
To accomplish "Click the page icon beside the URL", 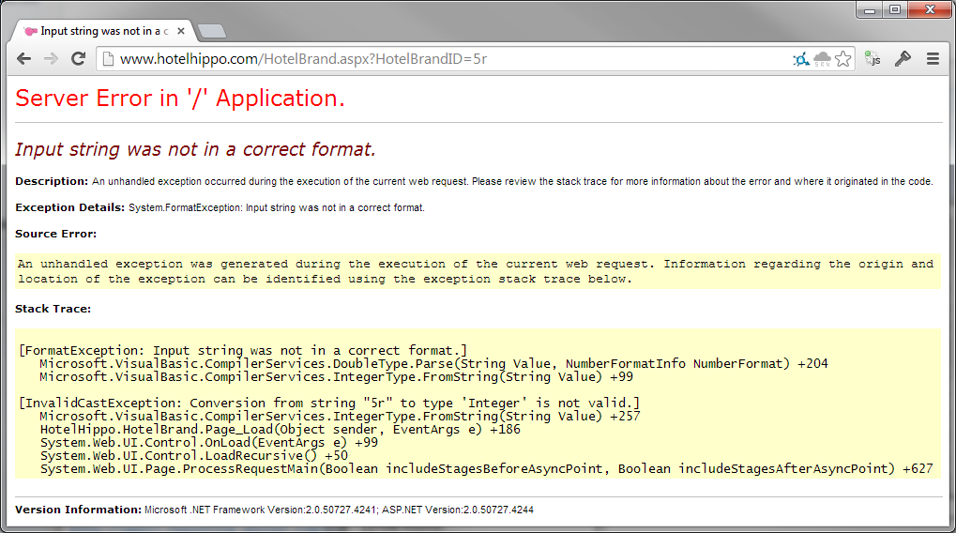I will (108, 58).
